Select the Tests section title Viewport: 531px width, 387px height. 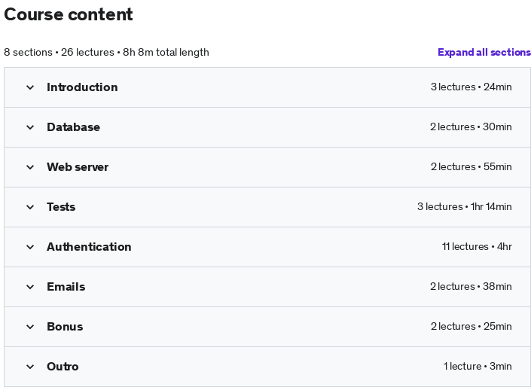[x=61, y=207]
